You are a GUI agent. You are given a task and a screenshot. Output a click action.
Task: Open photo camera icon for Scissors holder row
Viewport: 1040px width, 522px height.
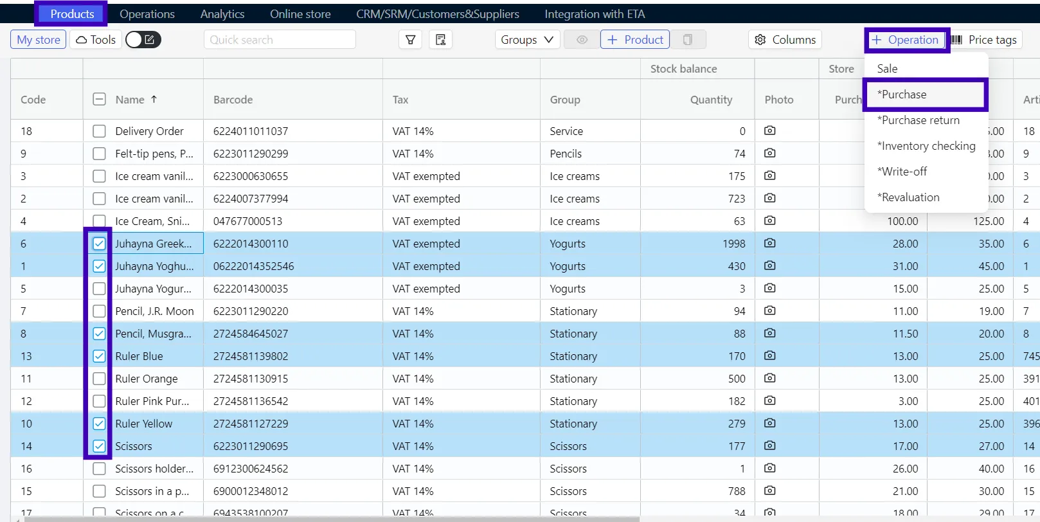click(x=769, y=468)
